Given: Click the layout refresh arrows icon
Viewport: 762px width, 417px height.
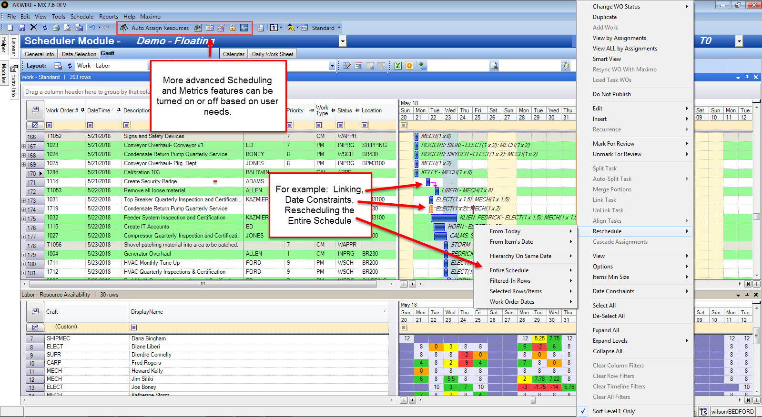Looking at the screenshot, I should pyautogui.click(x=70, y=66).
